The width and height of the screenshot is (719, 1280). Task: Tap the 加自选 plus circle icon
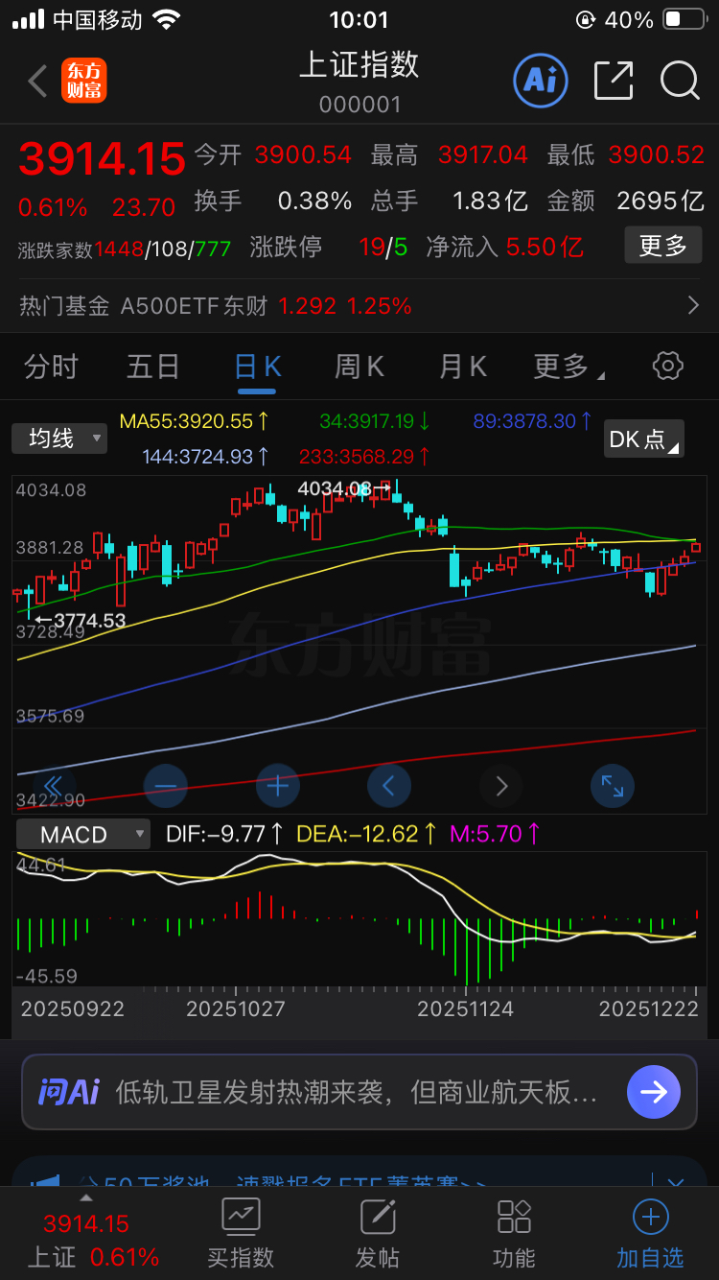coord(650,1218)
